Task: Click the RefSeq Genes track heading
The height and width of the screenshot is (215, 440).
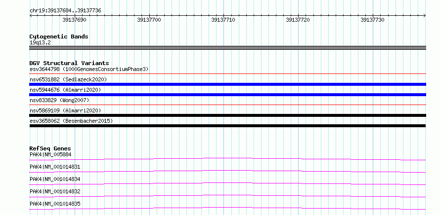Action: (50, 148)
